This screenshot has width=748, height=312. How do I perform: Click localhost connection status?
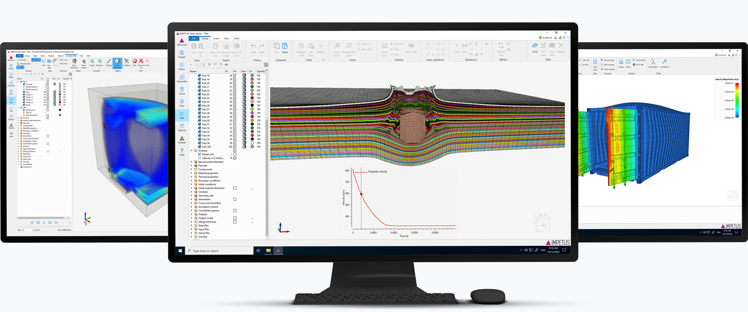coord(545,38)
